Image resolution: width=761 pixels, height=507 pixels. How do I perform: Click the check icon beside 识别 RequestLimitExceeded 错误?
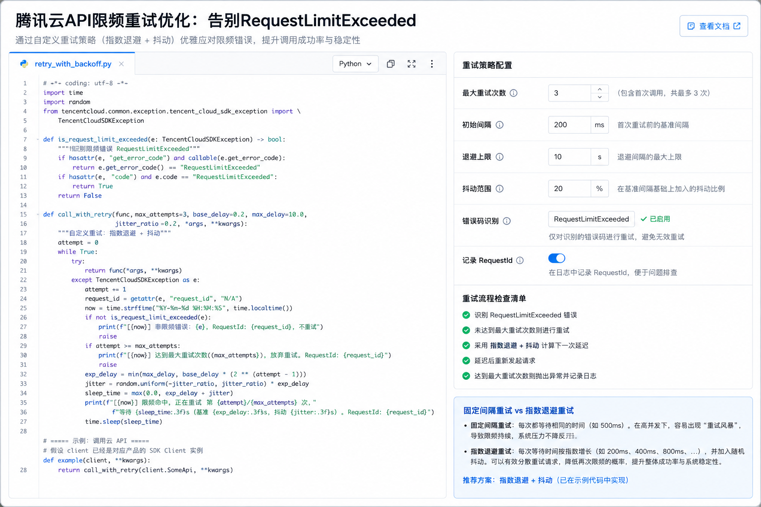(x=466, y=315)
